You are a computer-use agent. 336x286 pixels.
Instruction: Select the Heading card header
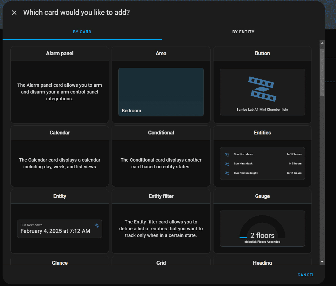(262, 262)
